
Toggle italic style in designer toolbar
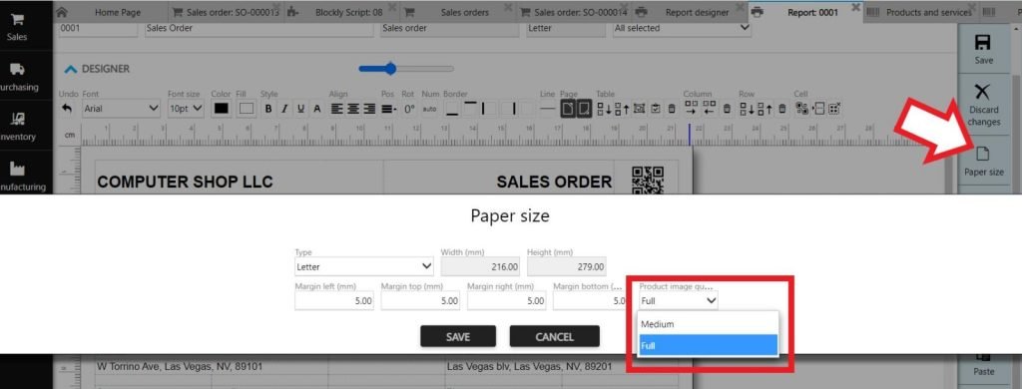[284, 109]
